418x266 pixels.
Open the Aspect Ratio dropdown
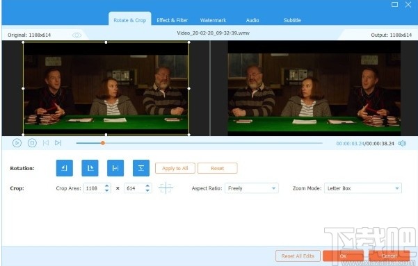(252, 188)
